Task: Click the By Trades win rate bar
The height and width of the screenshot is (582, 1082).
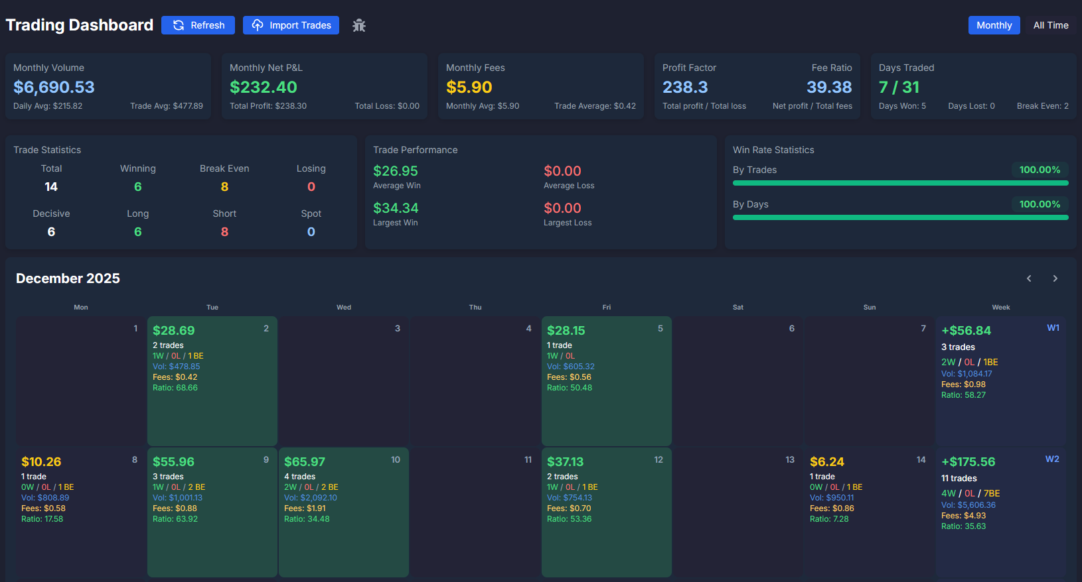Action: (x=901, y=183)
